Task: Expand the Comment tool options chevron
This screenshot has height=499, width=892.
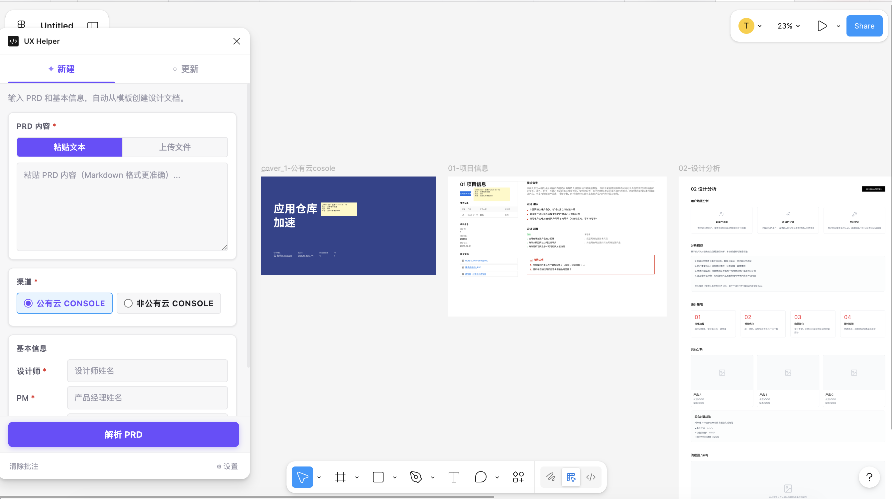Action: tap(497, 477)
